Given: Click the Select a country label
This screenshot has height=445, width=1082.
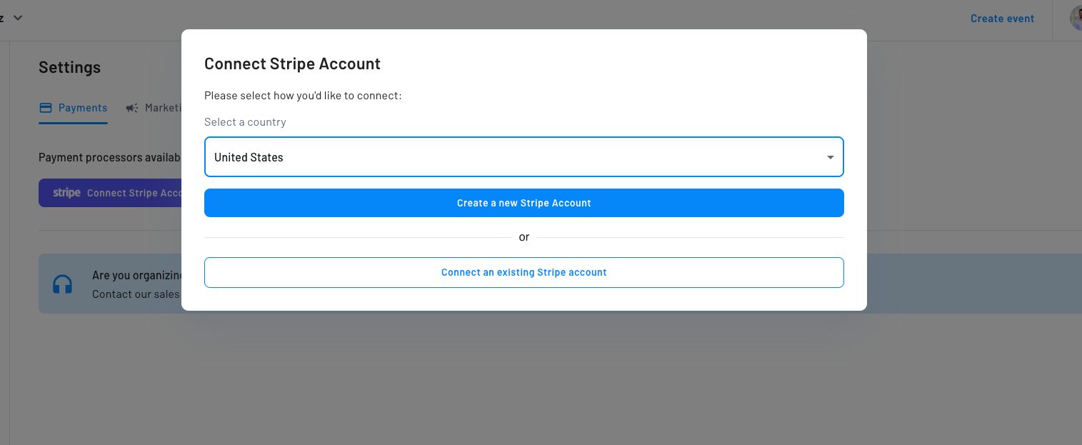Looking at the screenshot, I should [x=245, y=122].
